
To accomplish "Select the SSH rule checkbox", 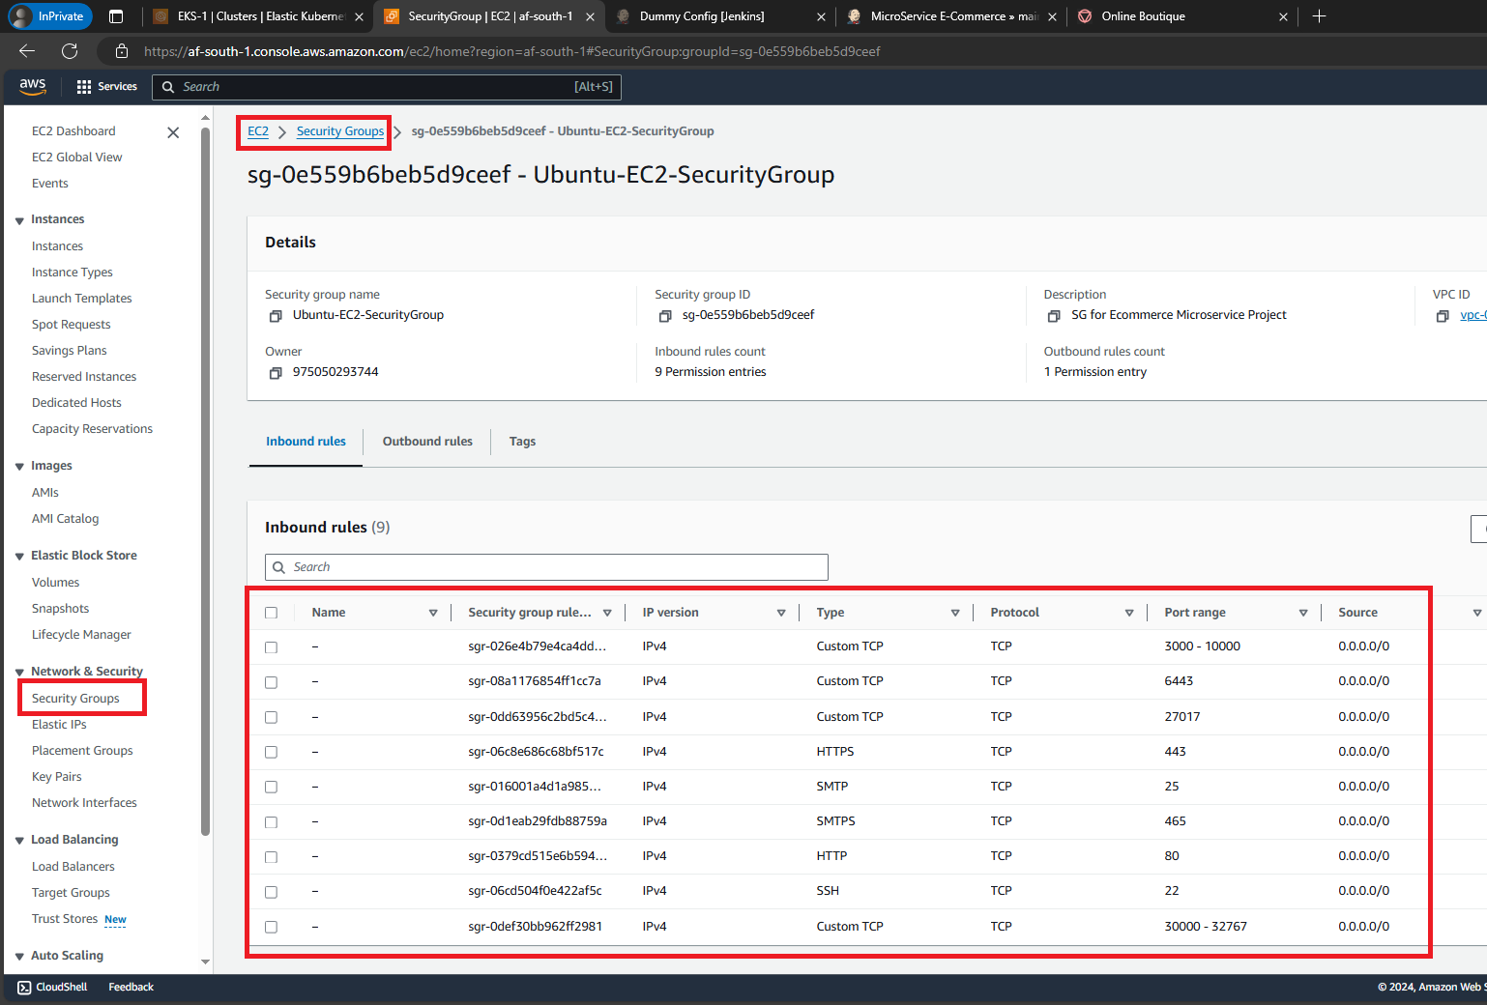I will click(271, 892).
